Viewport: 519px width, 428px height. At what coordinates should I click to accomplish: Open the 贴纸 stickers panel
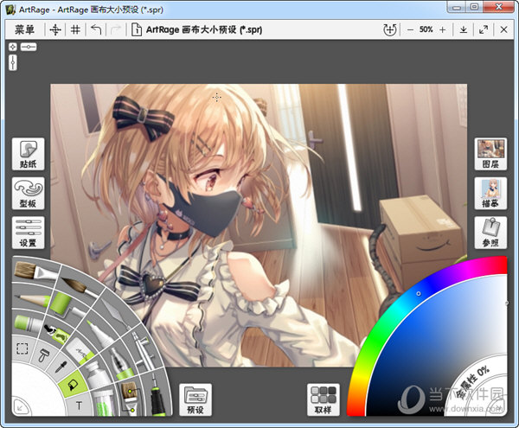tap(29, 154)
